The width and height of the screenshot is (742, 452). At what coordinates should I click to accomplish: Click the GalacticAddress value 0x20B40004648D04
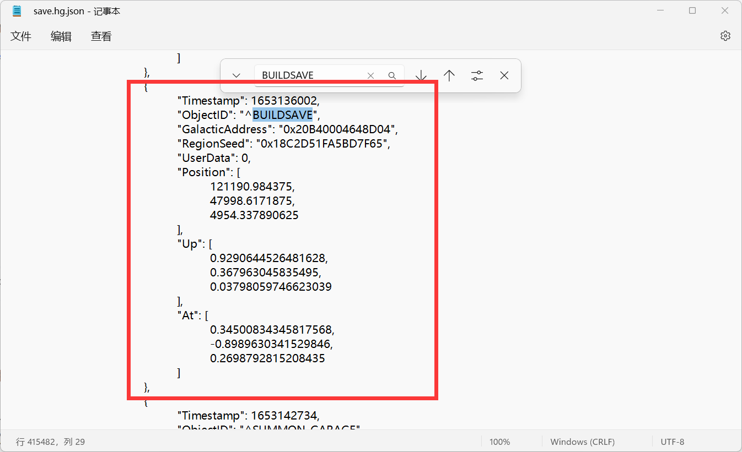pyautogui.click(x=337, y=129)
